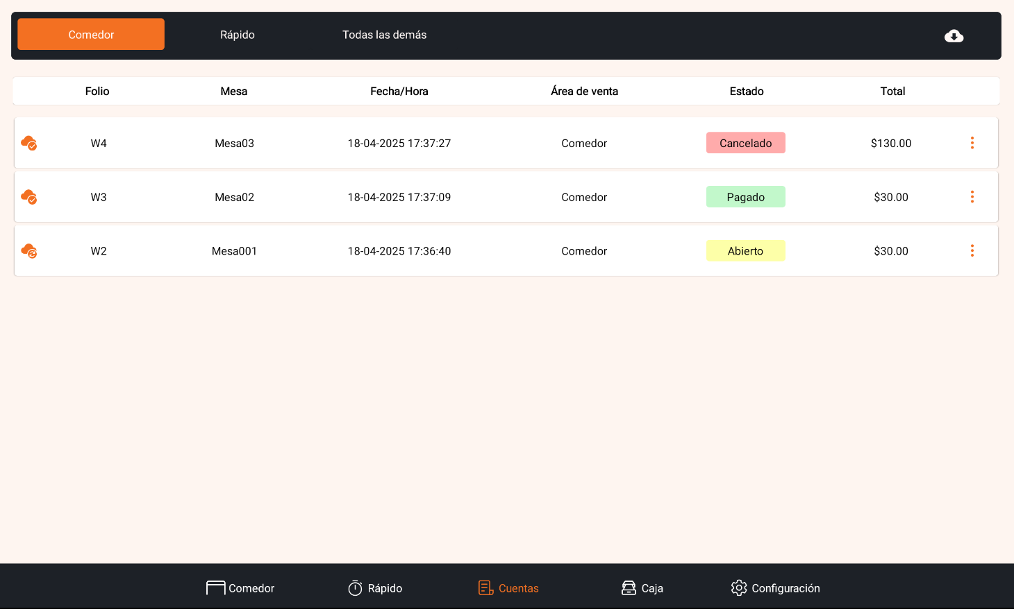Click the Fecha/Hora column header

click(399, 92)
